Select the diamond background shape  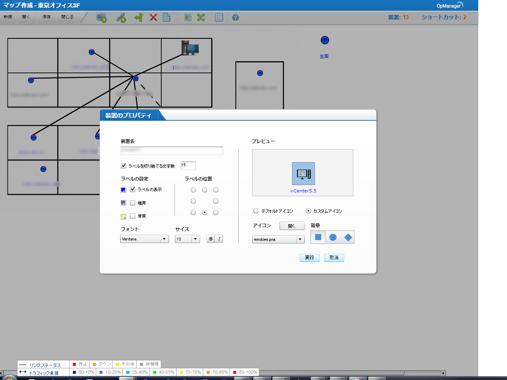coord(348,237)
